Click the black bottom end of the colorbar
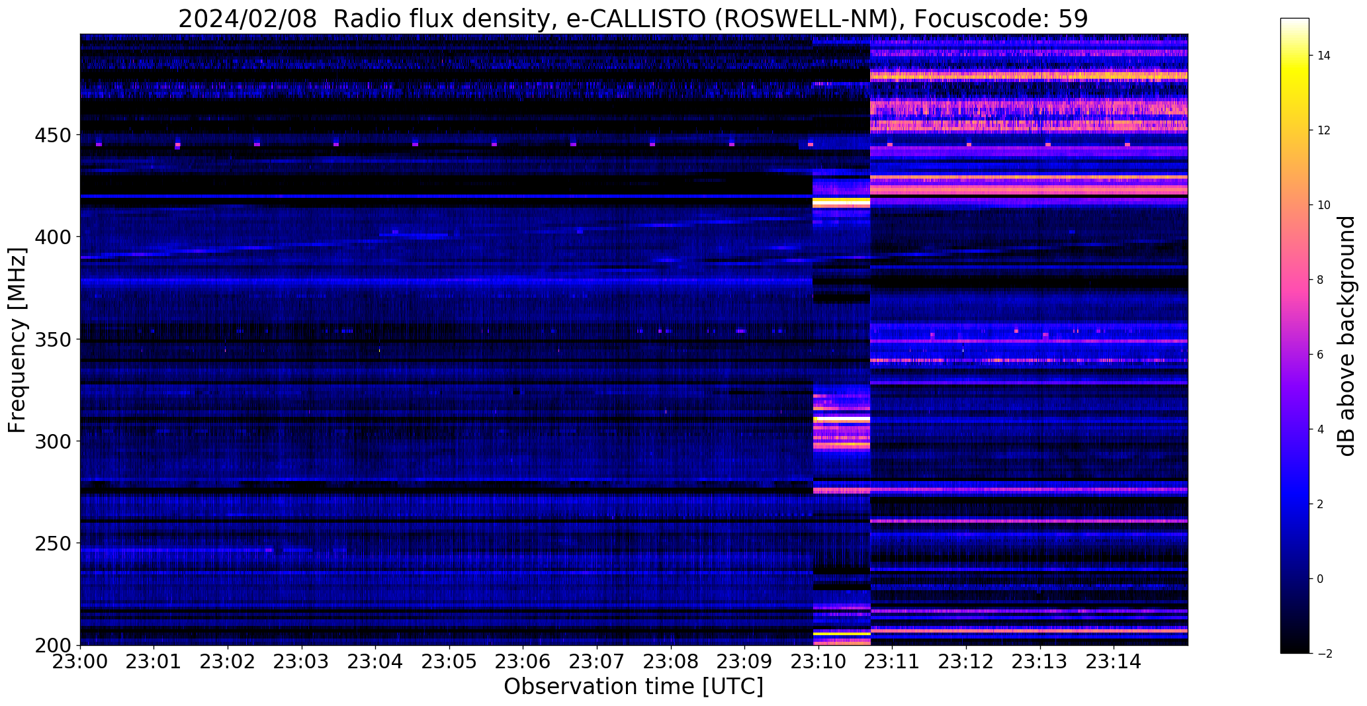Image resolution: width=1367 pixels, height=706 pixels. [x=1295, y=649]
